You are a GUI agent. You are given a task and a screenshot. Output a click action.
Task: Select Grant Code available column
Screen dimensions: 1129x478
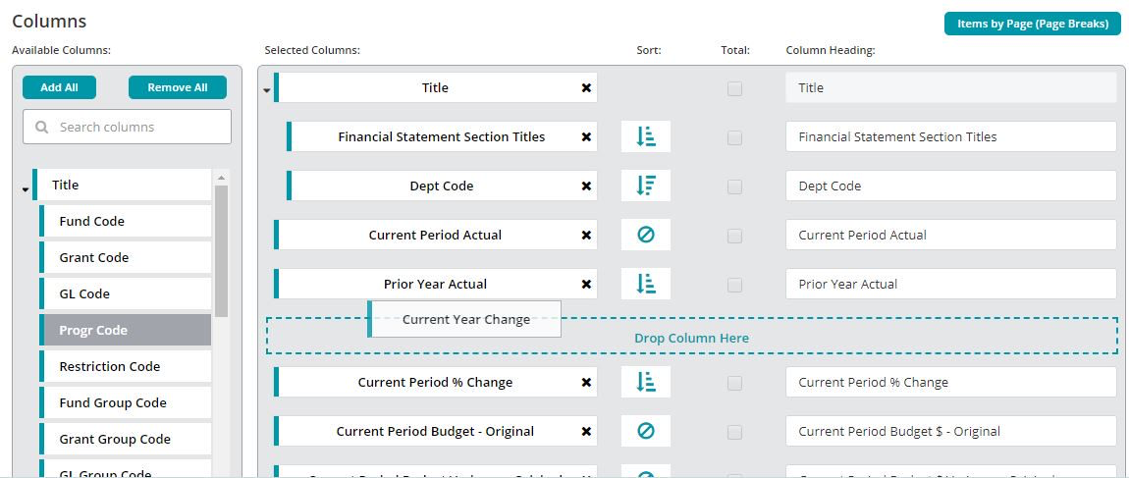[x=126, y=258]
